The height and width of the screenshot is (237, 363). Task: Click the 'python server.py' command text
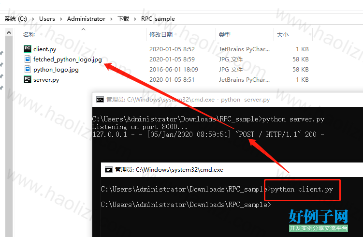point(293,119)
